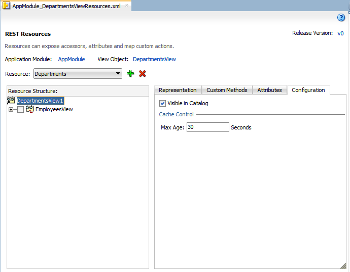This screenshot has height=272, width=350.
Task: Click the Max Age input field
Action: tap(208, 127)
